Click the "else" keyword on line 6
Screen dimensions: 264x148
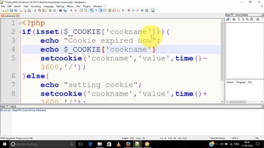pos(36,76)
